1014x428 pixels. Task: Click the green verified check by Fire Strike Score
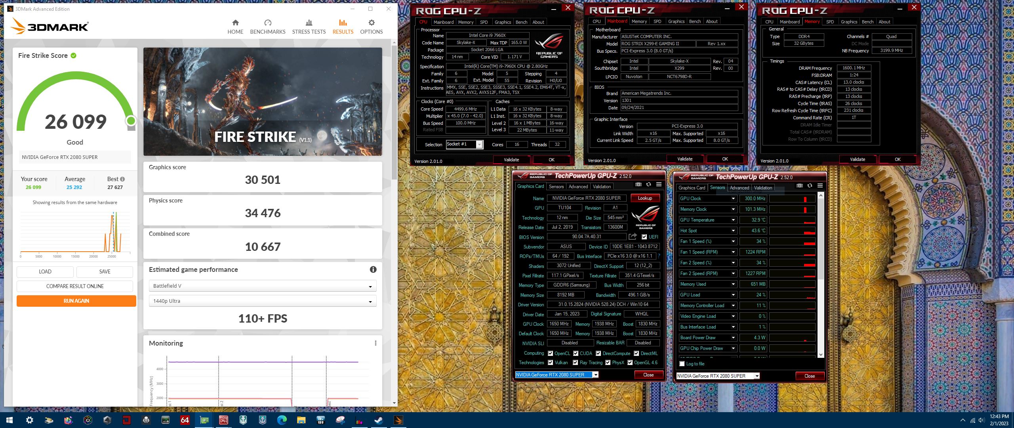[x=74, y=55]
